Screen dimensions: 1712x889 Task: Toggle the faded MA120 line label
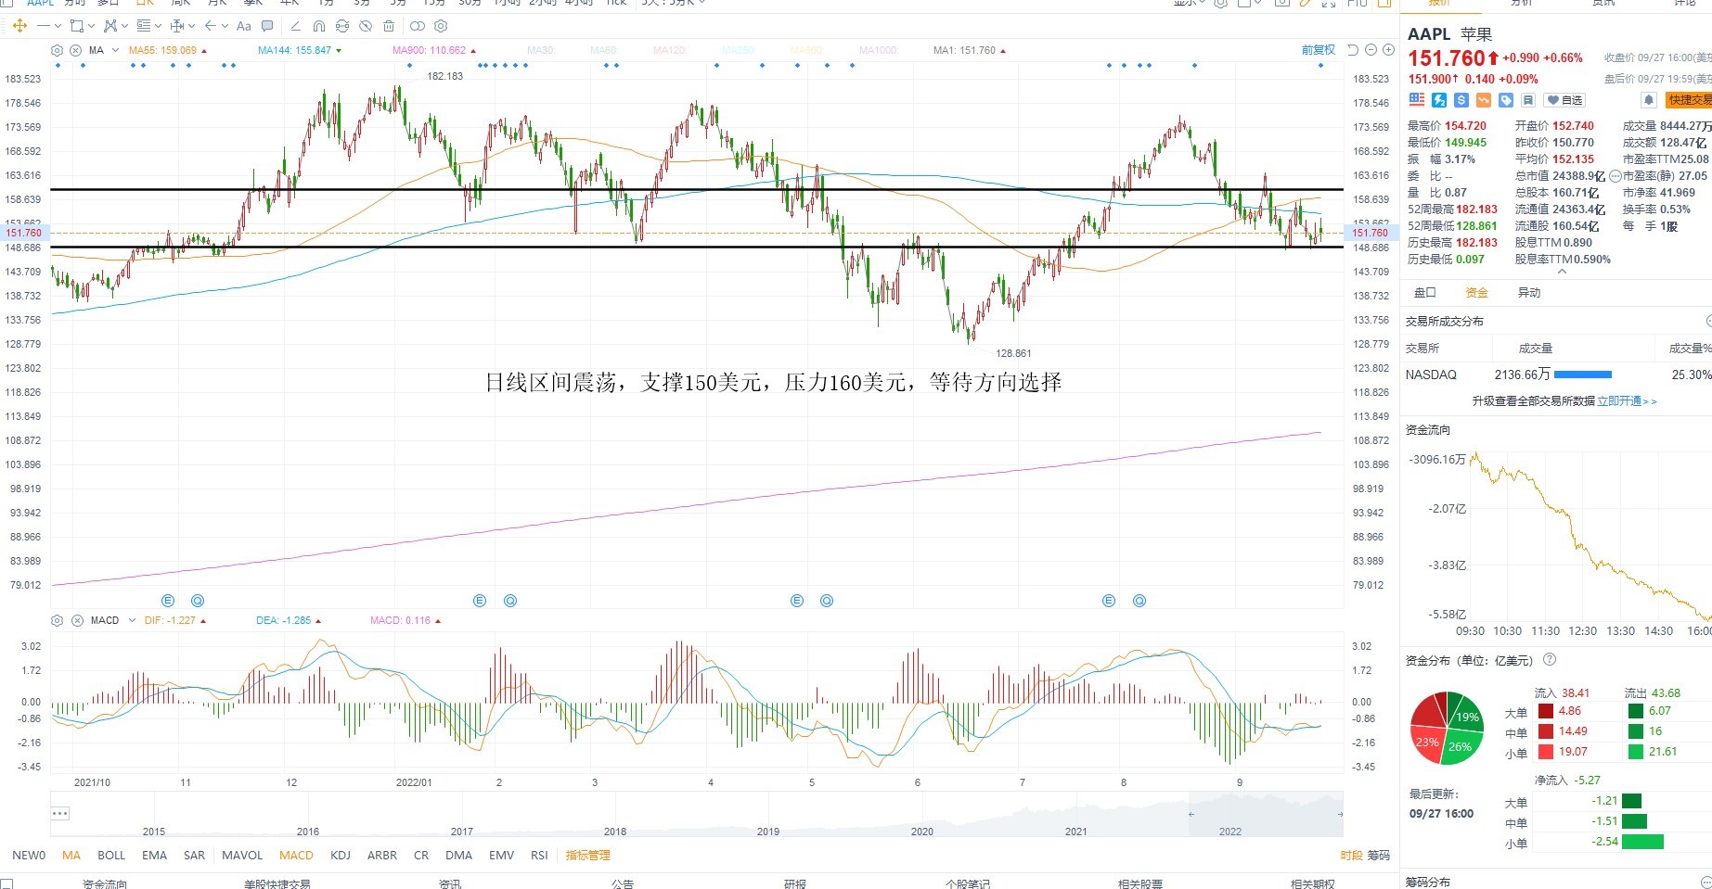point(669,50)
